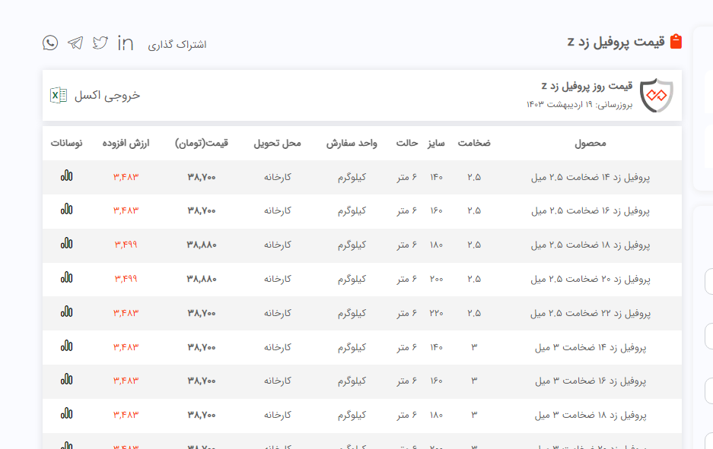
Task: Click the clipboard icon beside page title
Action: coord(675,42)
